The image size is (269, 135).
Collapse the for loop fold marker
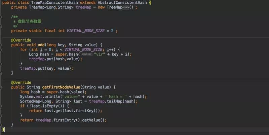[1, 50]
